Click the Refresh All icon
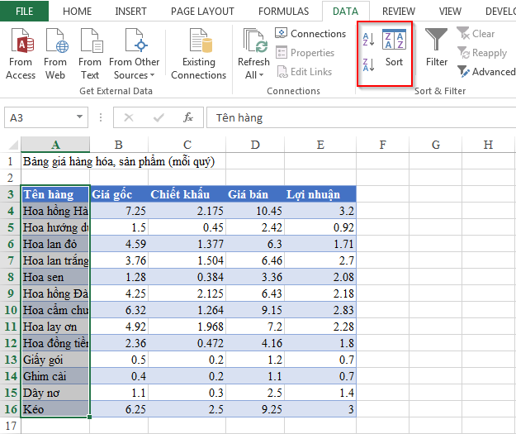 (253, 41)
